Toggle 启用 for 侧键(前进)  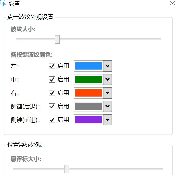(x=52, y=120)
